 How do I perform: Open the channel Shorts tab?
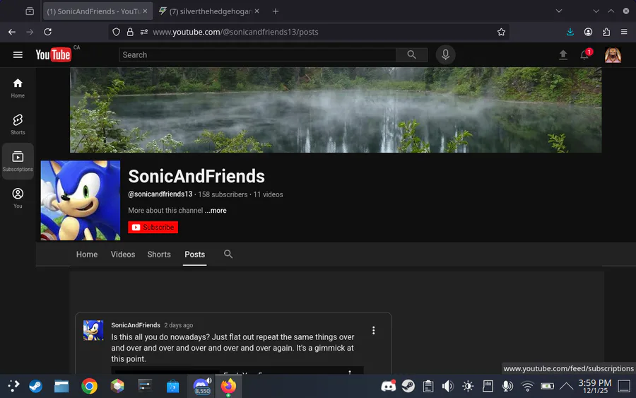click(x=159, y=254)
